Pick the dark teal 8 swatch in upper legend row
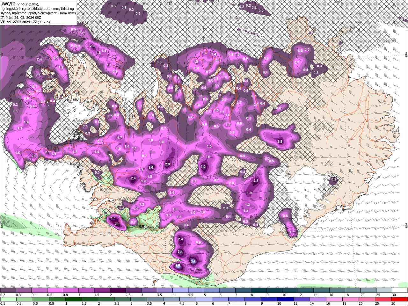Image resolution: width=408 pixels, height=306 pixels. (x=259, y=290)
